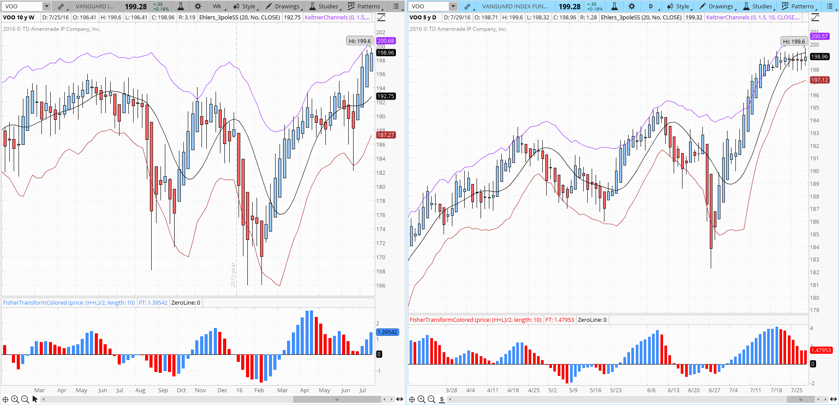Open chart settings gear in the right chart
The image size is (839, 405).
point(632,7)
